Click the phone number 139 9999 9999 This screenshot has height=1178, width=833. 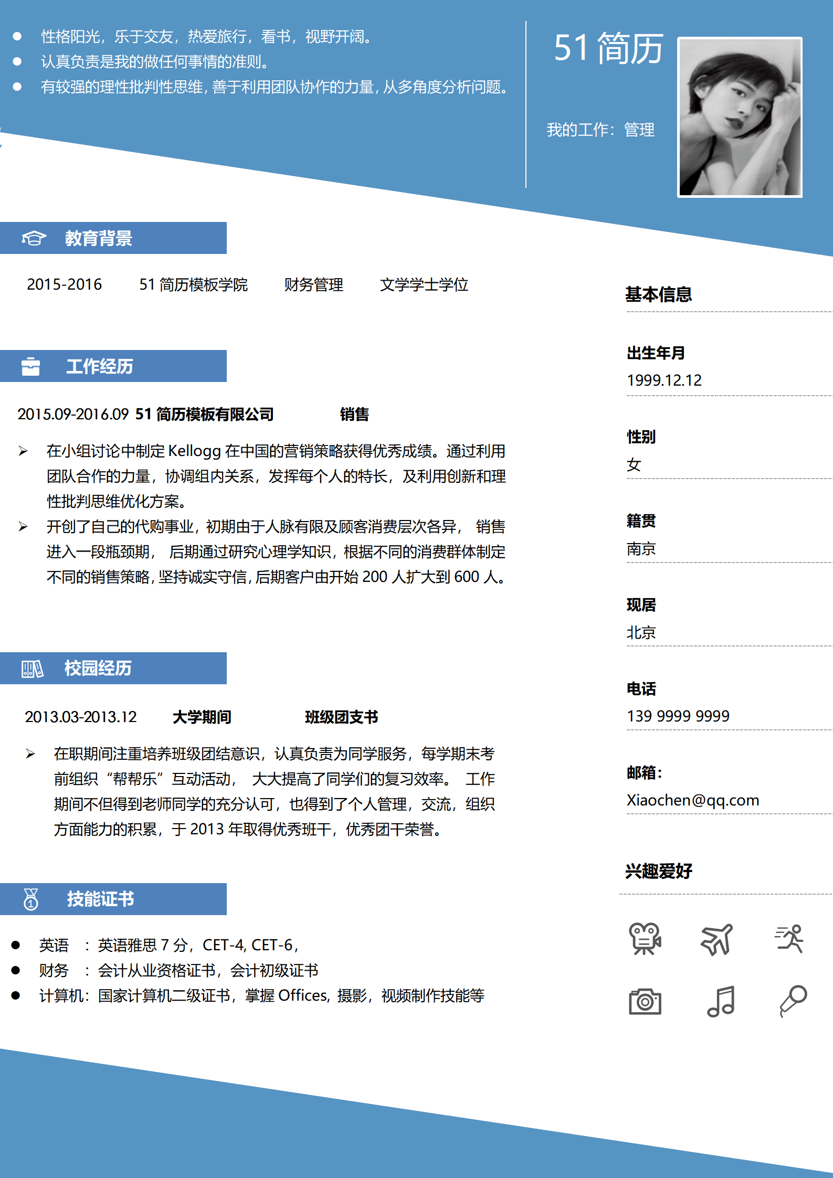point(678,716)
